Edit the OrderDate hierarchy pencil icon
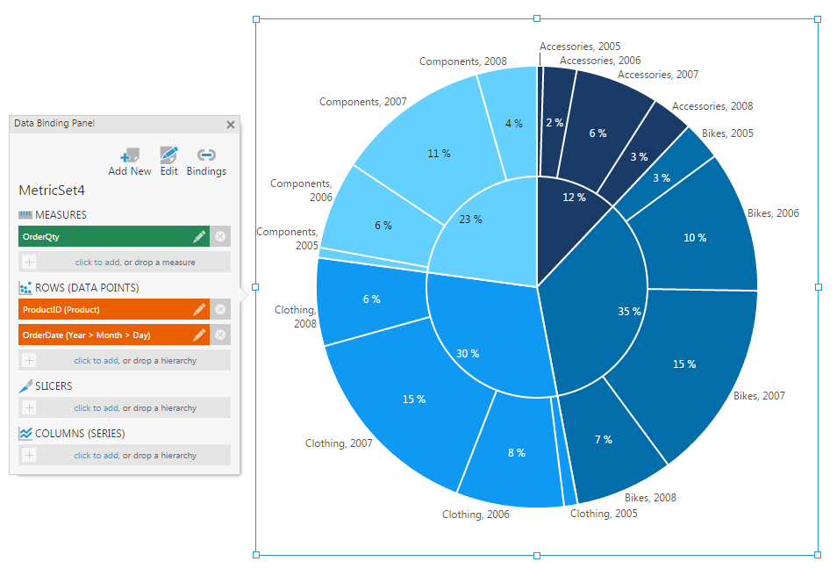 [x=199, y=335]
